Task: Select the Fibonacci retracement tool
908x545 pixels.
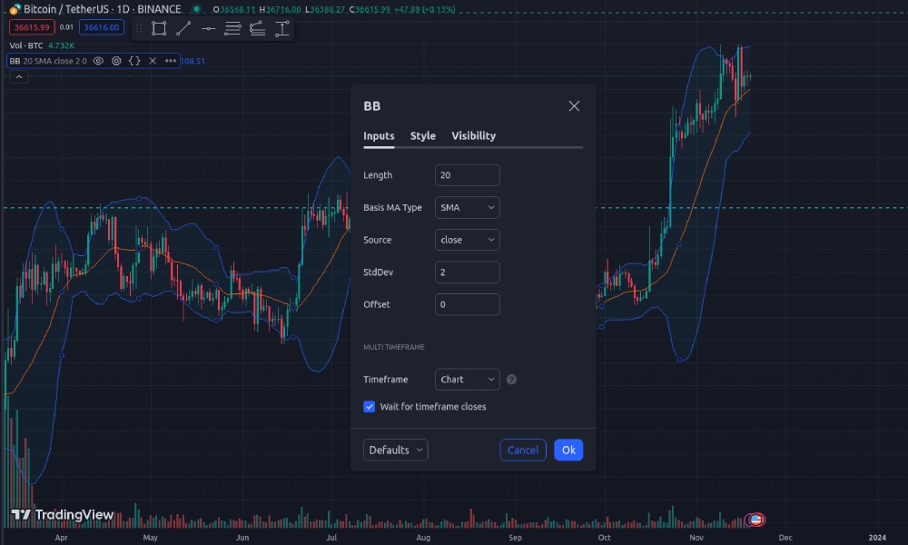Action: click(232, 28)
